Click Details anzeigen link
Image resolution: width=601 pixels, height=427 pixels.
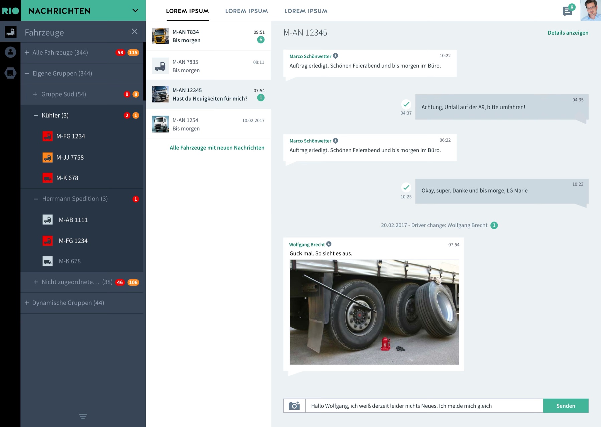[568, 33]
